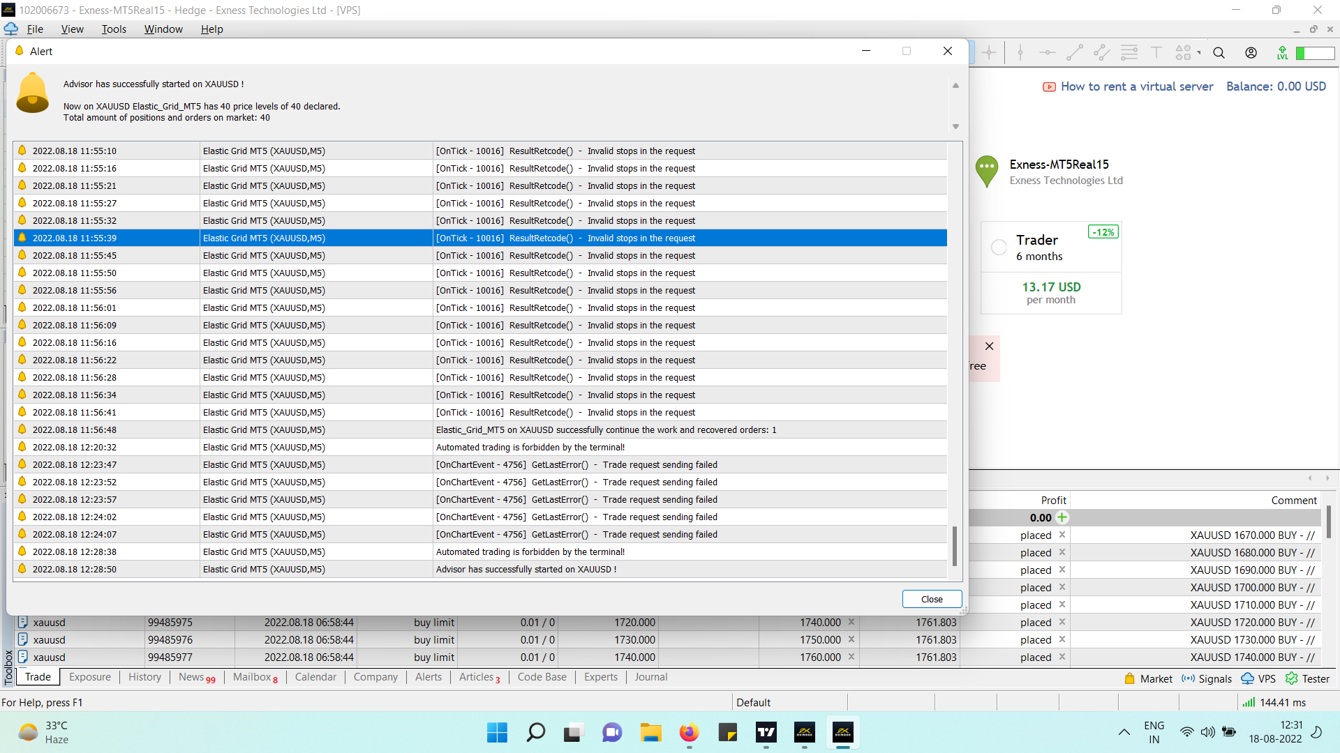The width and height of the screenshot is (1340, 753).
Task: Select the Trader 6 months plan radio button
Action: pos(999,247)
